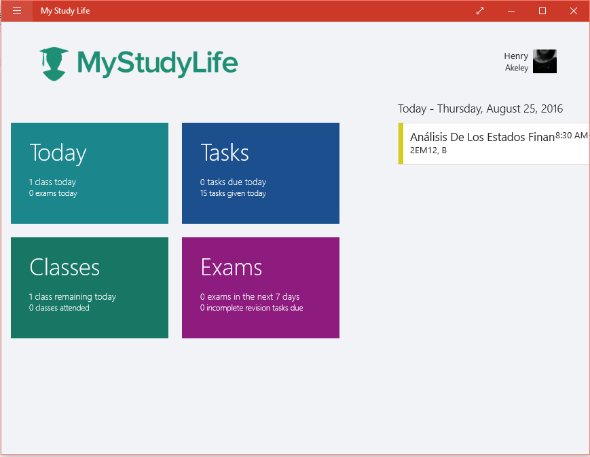This screenshot has width=590, height=457.
Task: Click the fullscreen expand arrow icon
Action: pos(479,11)
